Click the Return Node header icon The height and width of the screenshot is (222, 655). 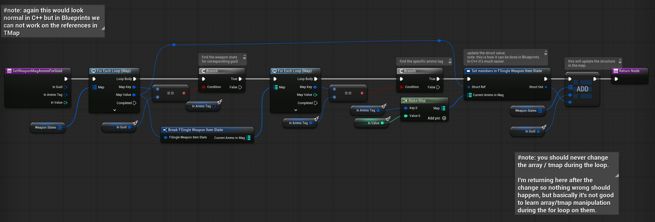(x=616, y=71)
